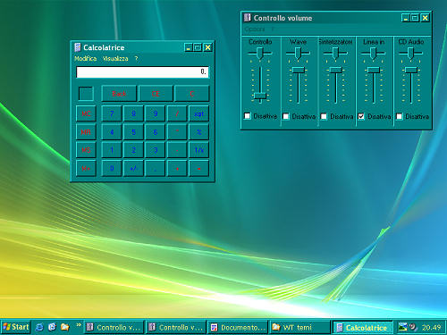The image size is (447, 335).
Task: Open the Opzioni menu in Controllo volume
Action: [255, 29]
